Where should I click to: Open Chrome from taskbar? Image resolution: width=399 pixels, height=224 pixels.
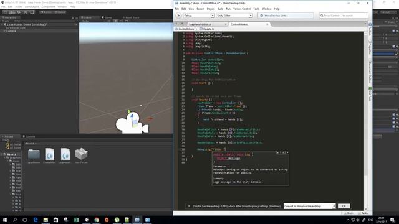point(97,220)
